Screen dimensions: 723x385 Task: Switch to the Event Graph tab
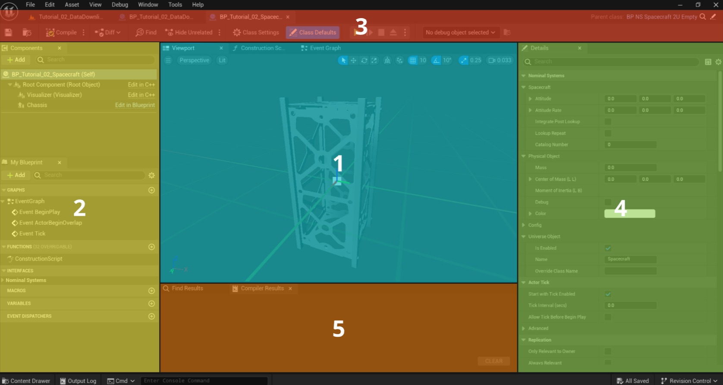tap(325, 48)
